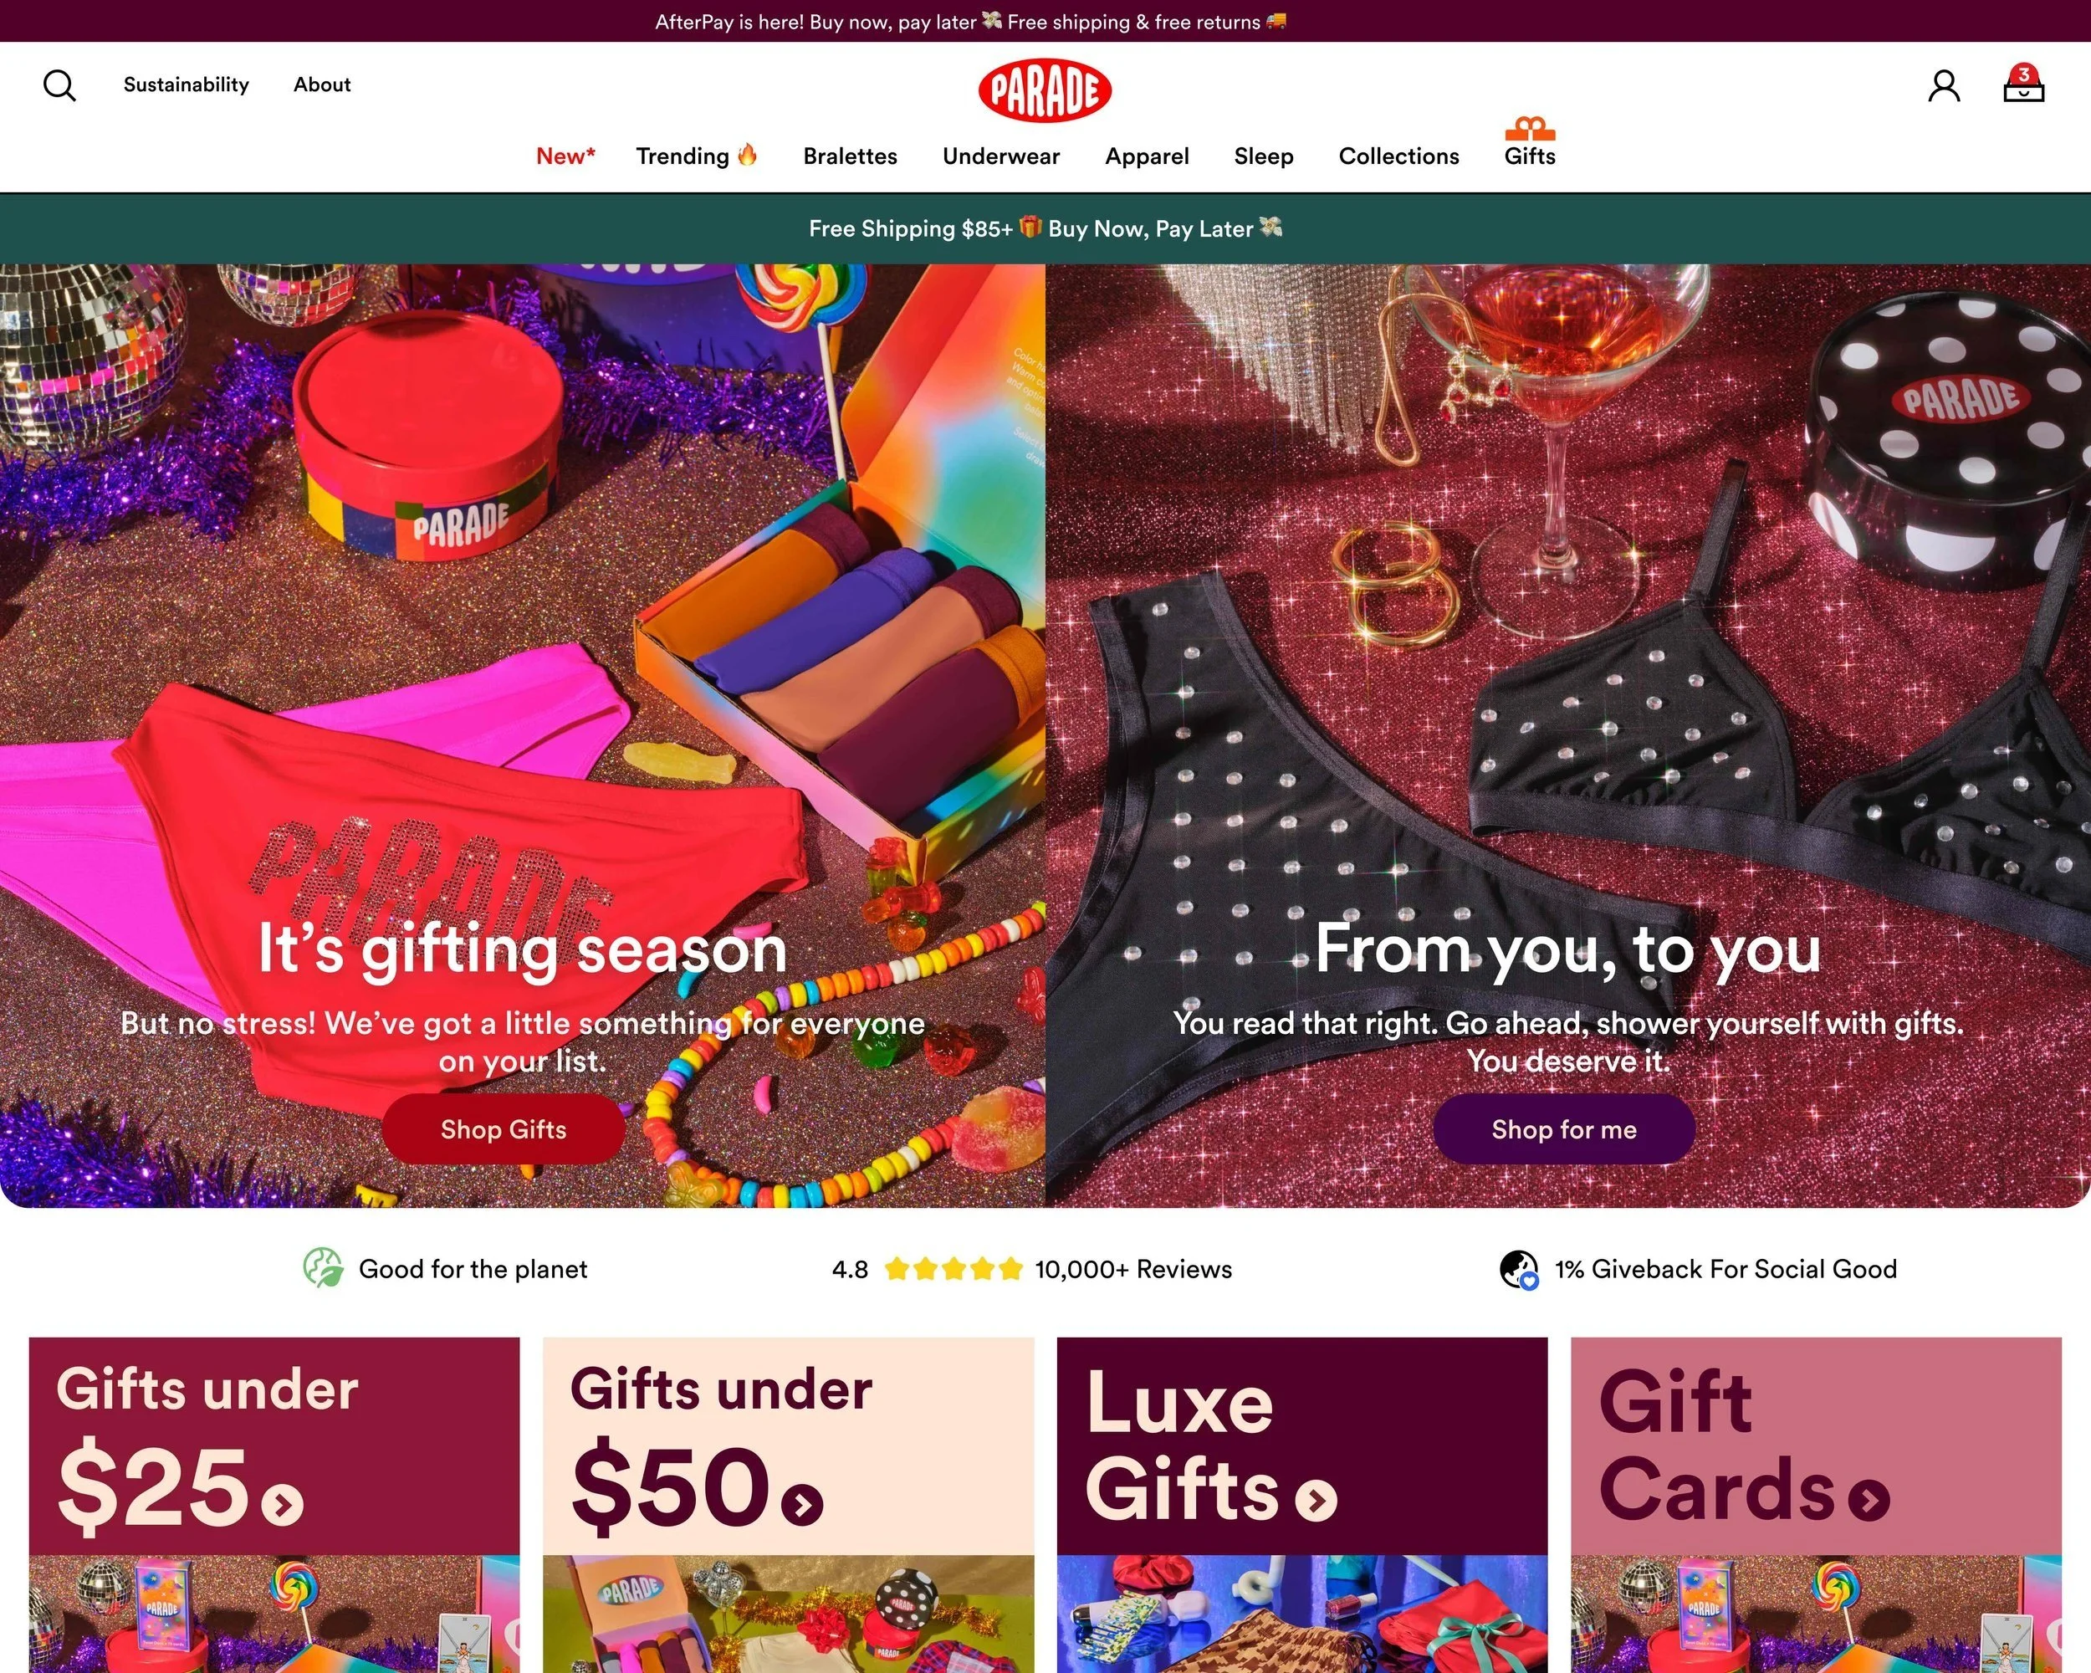Click the Free Shipping $85+ green banner

pyautogui.click(x=1045, y=229)
